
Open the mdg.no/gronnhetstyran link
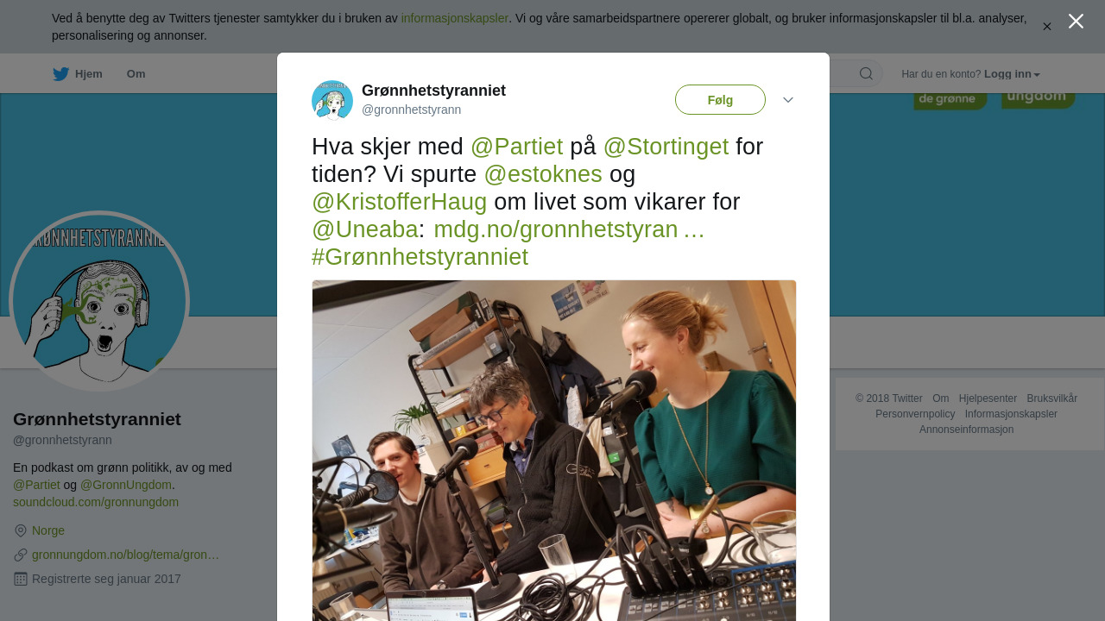[569, 229]
